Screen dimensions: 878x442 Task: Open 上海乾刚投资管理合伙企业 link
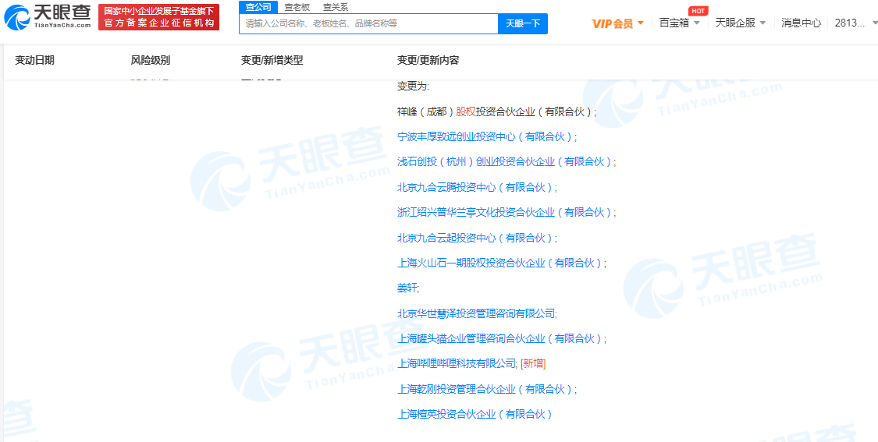(485, 390)
